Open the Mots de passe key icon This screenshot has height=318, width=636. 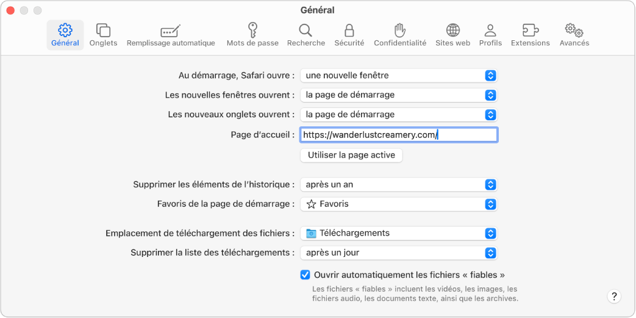252,35
